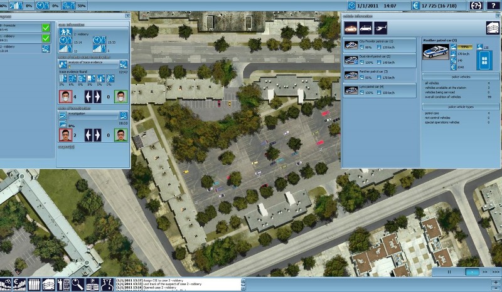
Task: Click the garage icon in vehicle panel
Action: 492,28
